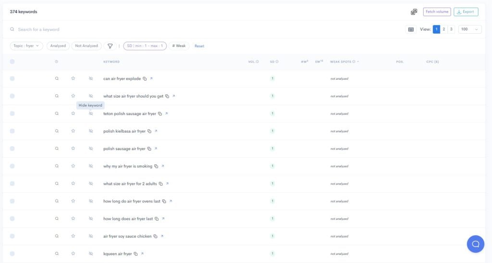Click the filter funnel icon
Image resolution: width=492 pixels, height=263 pixels.
110,46
